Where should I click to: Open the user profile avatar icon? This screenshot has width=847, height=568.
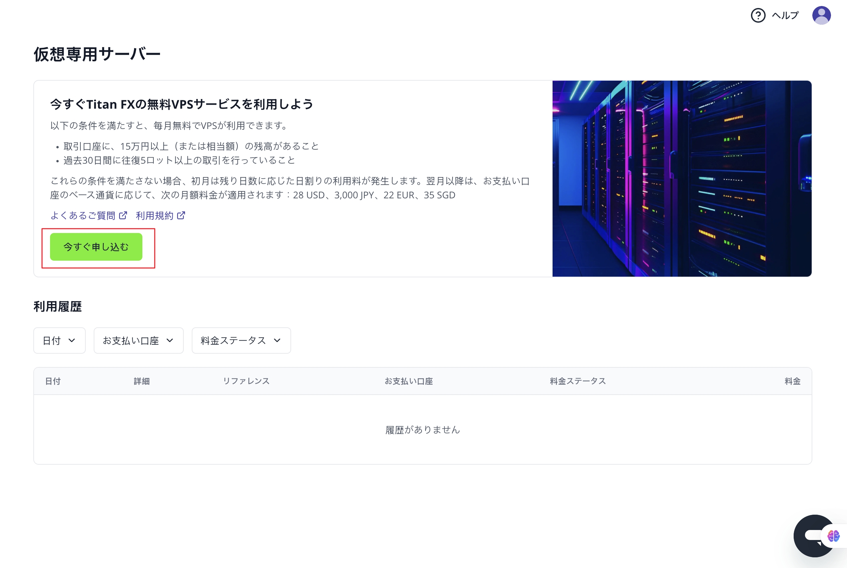tap(822, 15)
